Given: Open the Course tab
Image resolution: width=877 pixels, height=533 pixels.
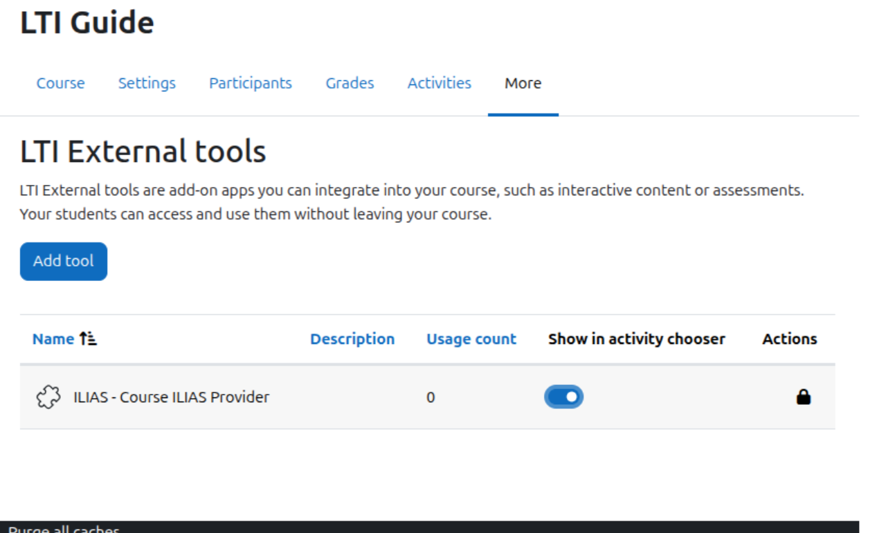Looking at the screenshot, I should click(60, 83).
